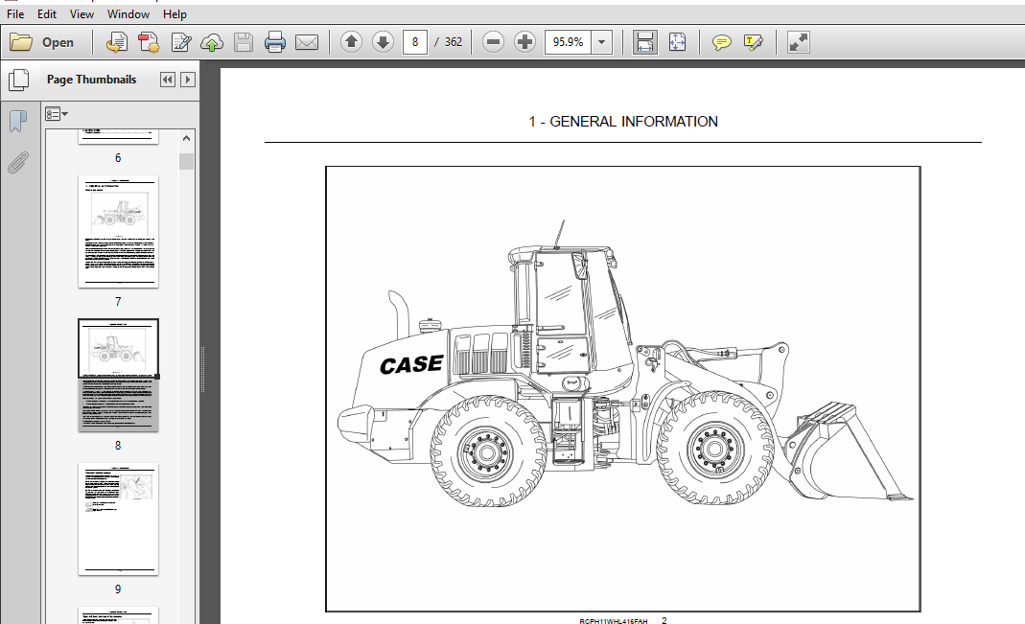
Task: Click the highlight text tool icon
Action: [754, 42]
